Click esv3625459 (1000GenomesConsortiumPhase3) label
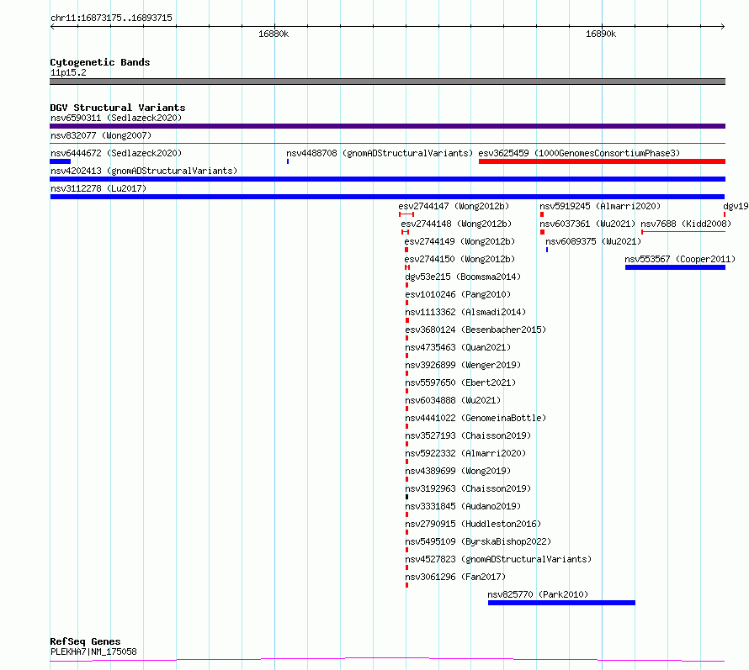This screenshot has height=670, width=749. 579,153
